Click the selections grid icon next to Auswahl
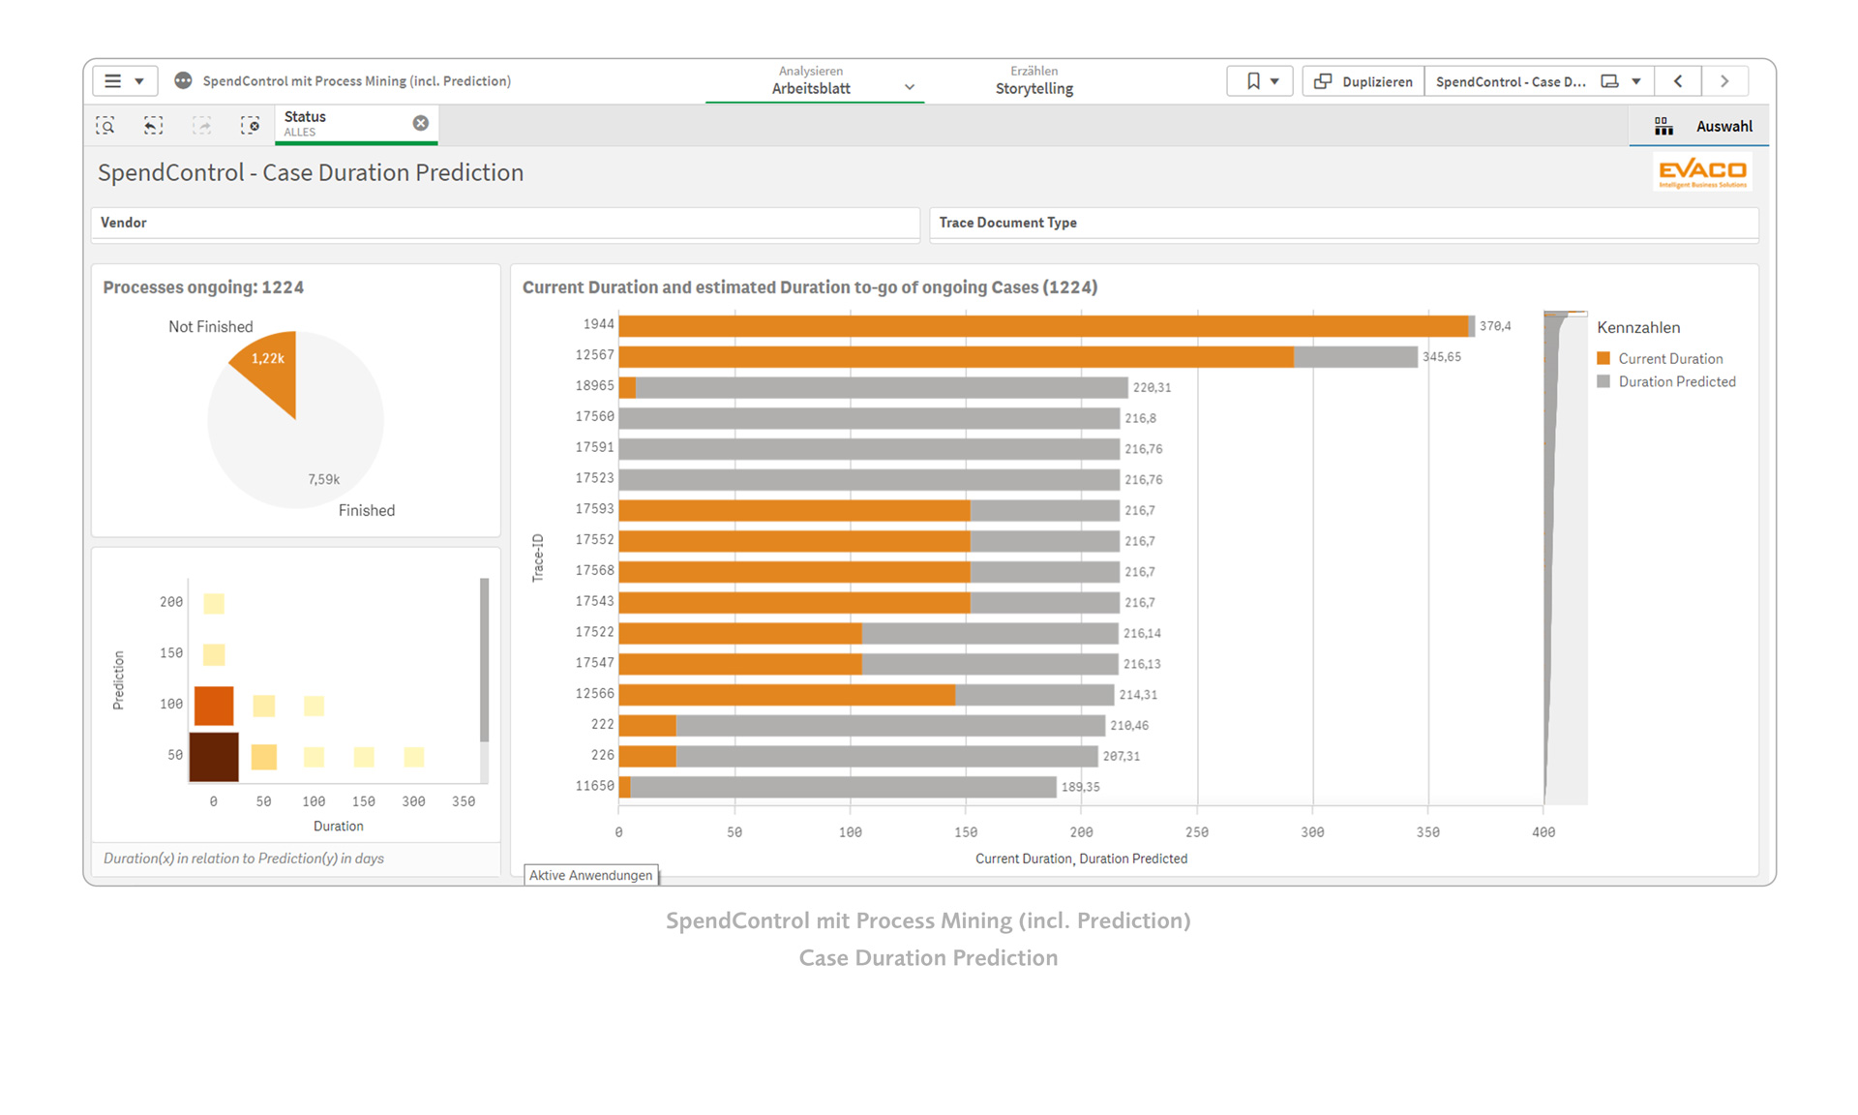The height and width of the screenshot is (1115, 1858). (1663, 126)
